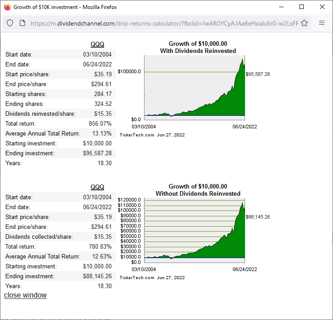Open the QQQ link above the bottom table
Viewport: 333px width, 320px height.
(97, 187)
